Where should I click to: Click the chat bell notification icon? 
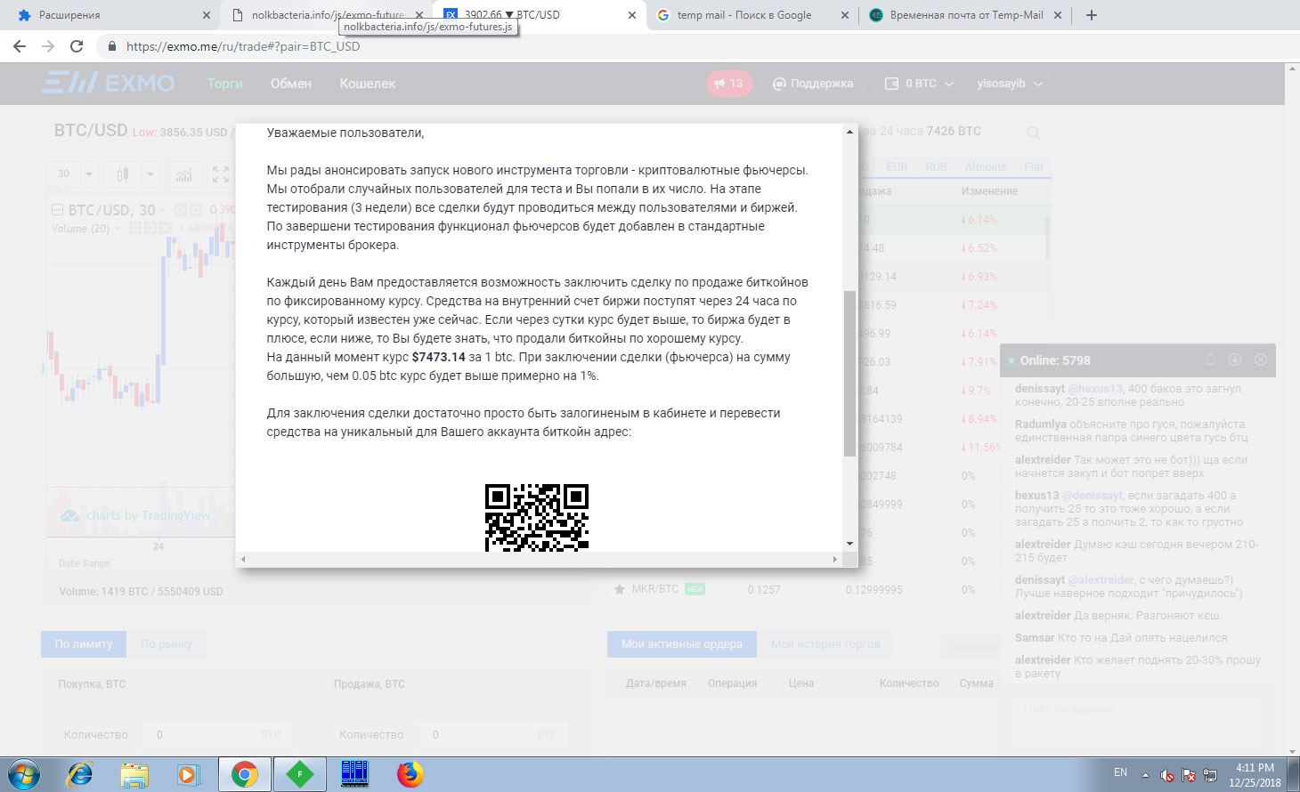tap(1210, 360)
